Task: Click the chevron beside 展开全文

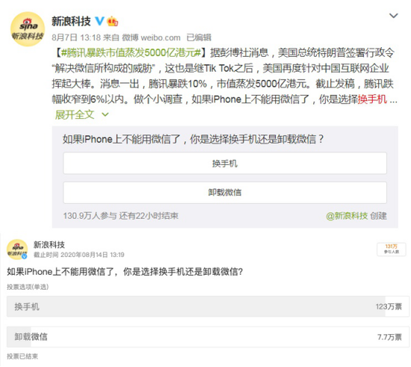Action: click(105, 115)
